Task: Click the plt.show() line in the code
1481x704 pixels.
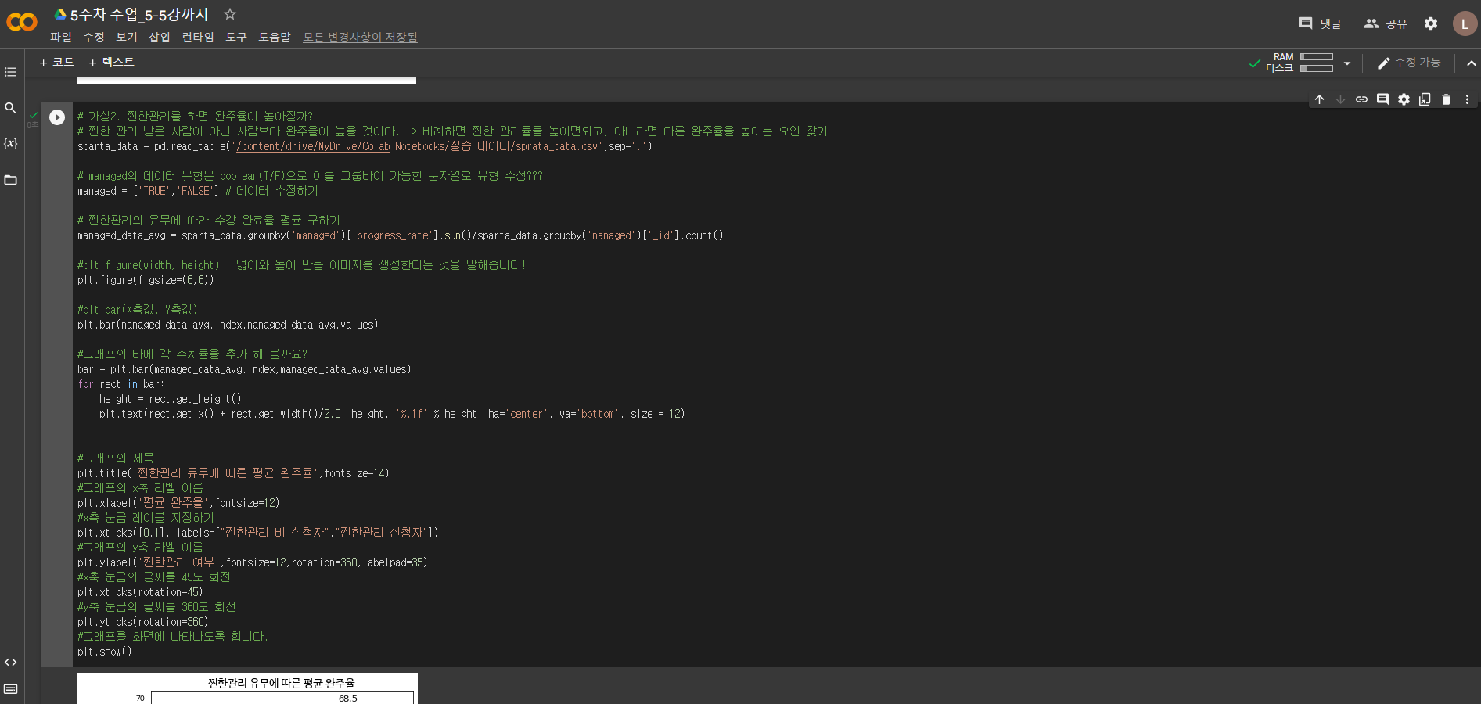Action: click(104, 652)
